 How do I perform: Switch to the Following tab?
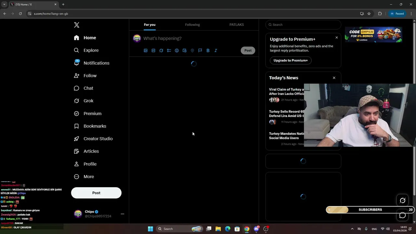(192, 25)
